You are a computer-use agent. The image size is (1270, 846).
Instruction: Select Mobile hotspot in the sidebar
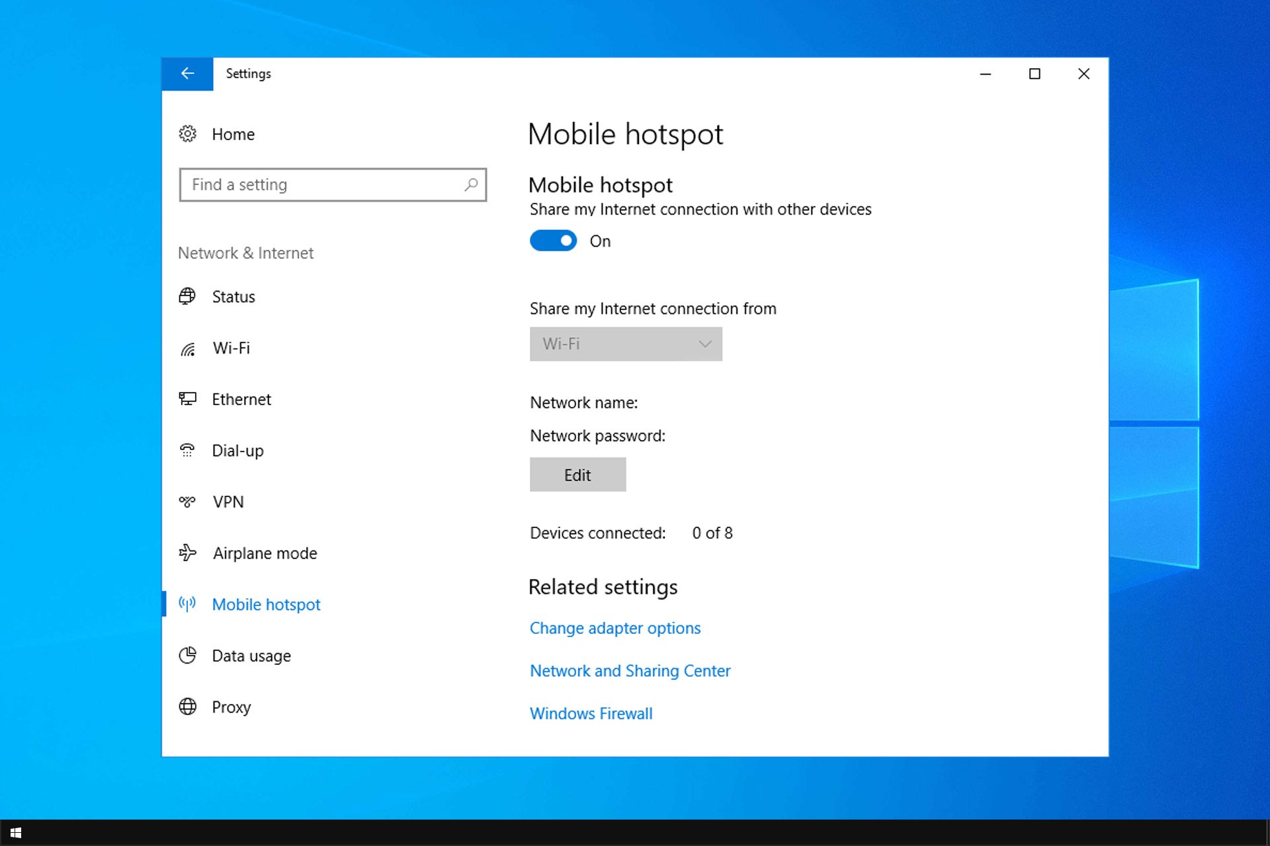(x=266, y=605)
